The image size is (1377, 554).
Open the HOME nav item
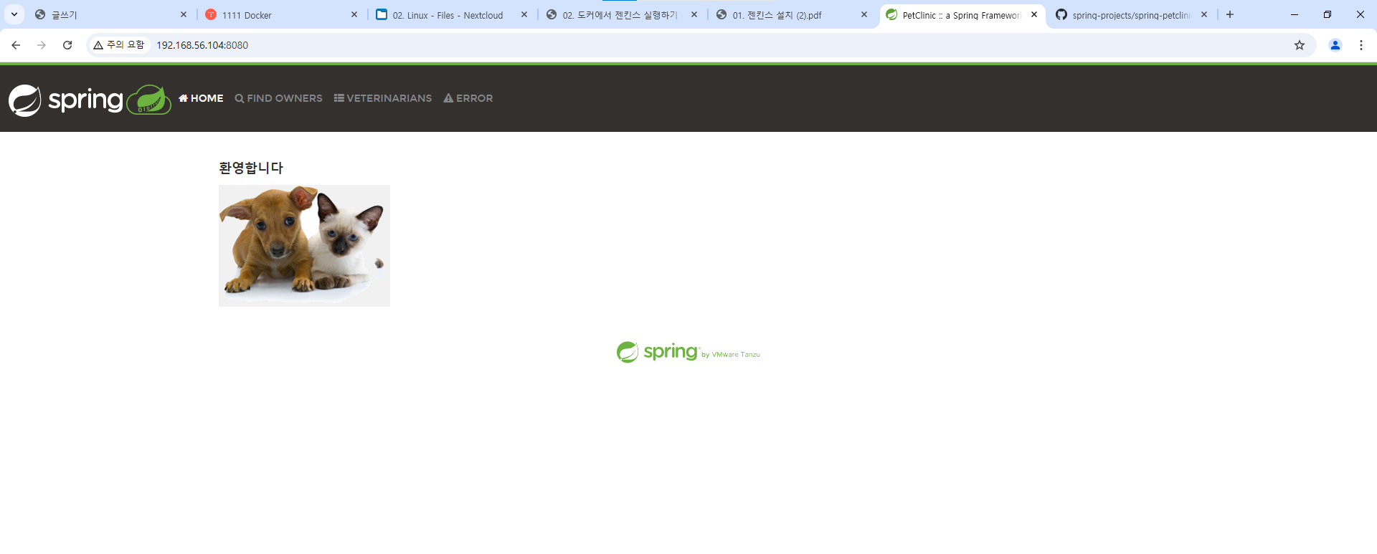pos(201,98)
